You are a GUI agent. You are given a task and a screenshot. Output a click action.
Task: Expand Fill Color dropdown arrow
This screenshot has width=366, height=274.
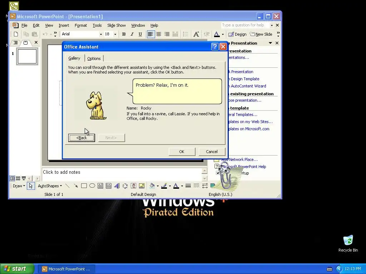point(158,186)
